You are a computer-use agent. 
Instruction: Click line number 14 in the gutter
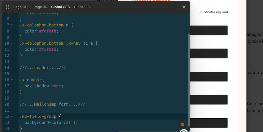tap(7, 68)
